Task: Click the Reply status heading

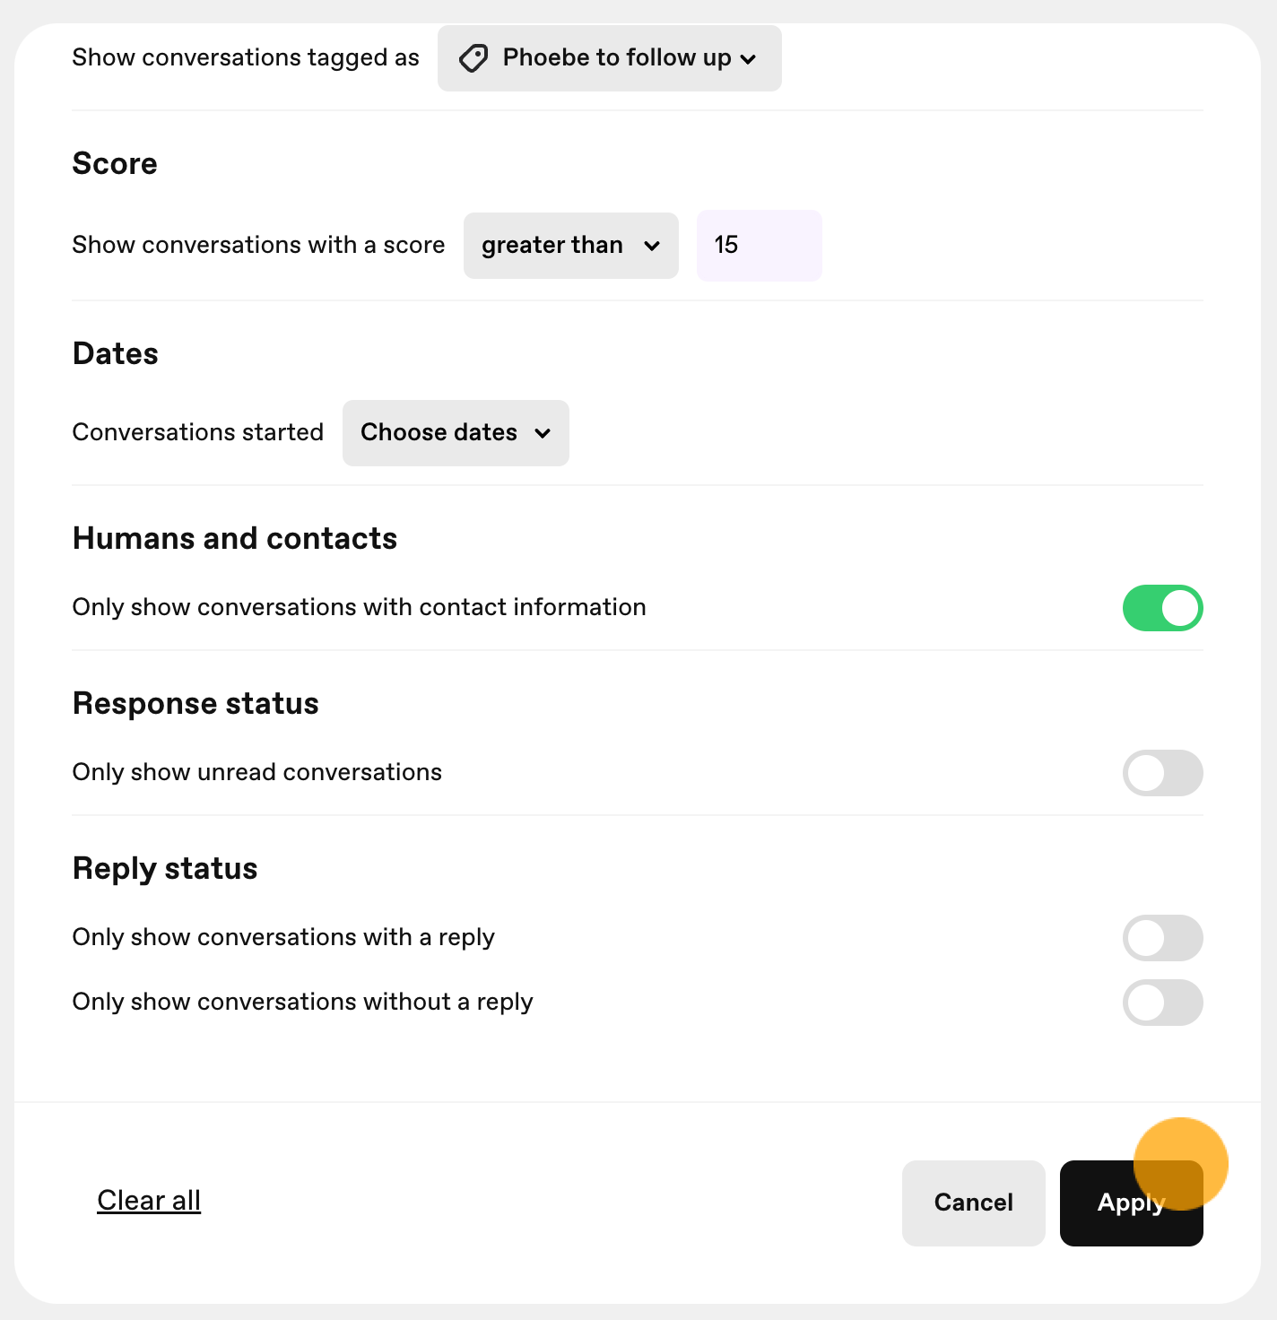Action: point(165,868)
